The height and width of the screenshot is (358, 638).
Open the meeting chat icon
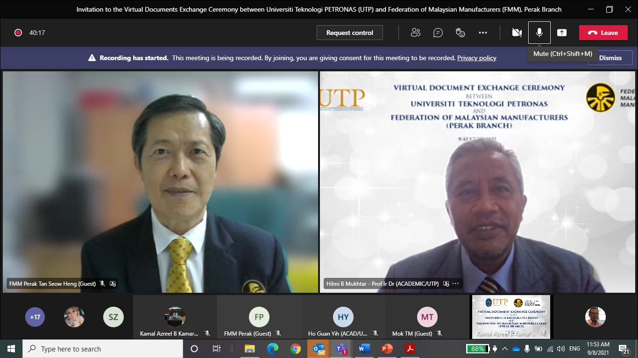[438, 33]
